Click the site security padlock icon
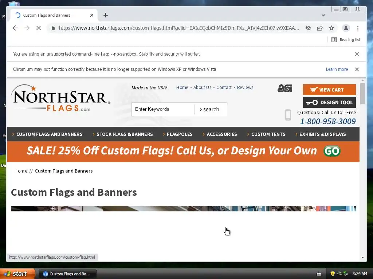Viewport: 373px width, 279px height. [53, 28]
